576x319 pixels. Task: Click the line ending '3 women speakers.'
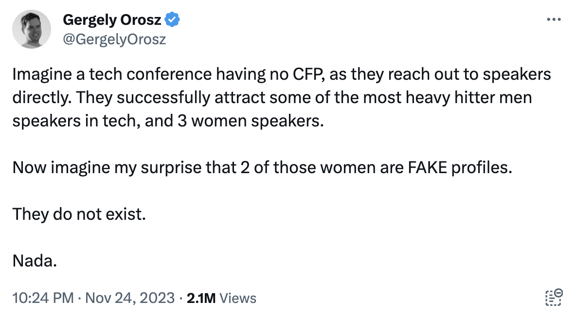[168, 121]
